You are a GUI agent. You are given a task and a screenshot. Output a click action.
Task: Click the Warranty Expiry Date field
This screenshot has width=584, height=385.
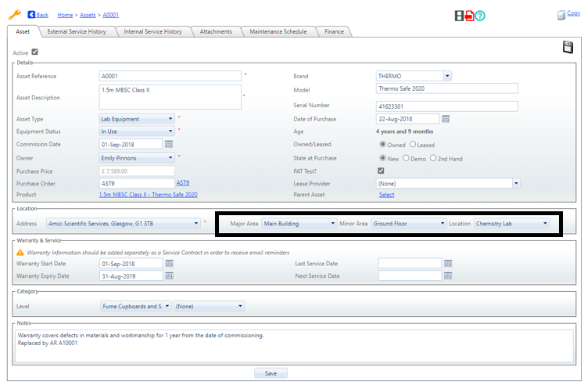pyautogui.click(x=131, y=275)
